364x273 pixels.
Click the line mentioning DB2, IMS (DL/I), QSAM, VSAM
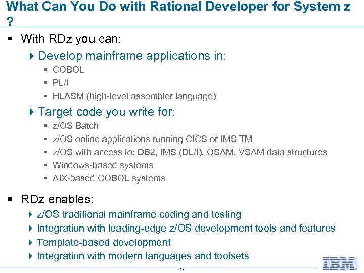point(190,152)
